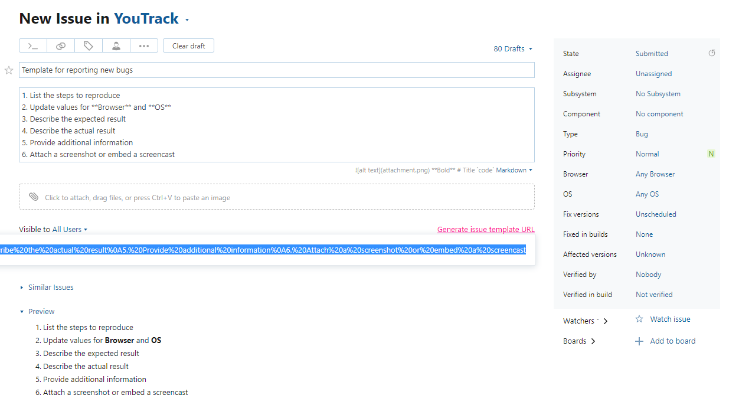The width and height of the screenshot is (739, 408).
Task: Click the add tag icon
Action: tap(89, 45)
